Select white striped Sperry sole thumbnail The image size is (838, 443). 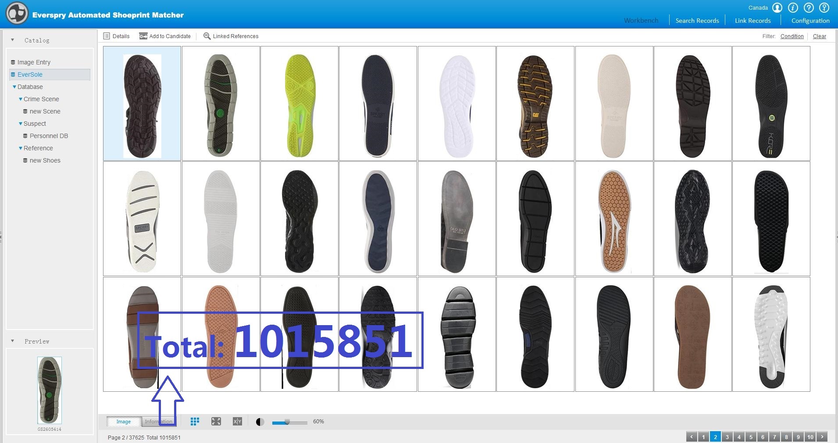point(142,219)
